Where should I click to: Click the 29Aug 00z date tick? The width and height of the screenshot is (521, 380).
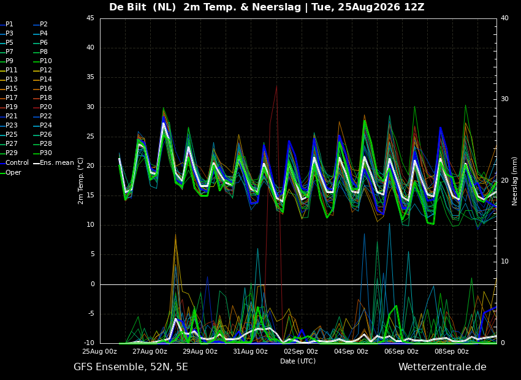tap(200, 351)
